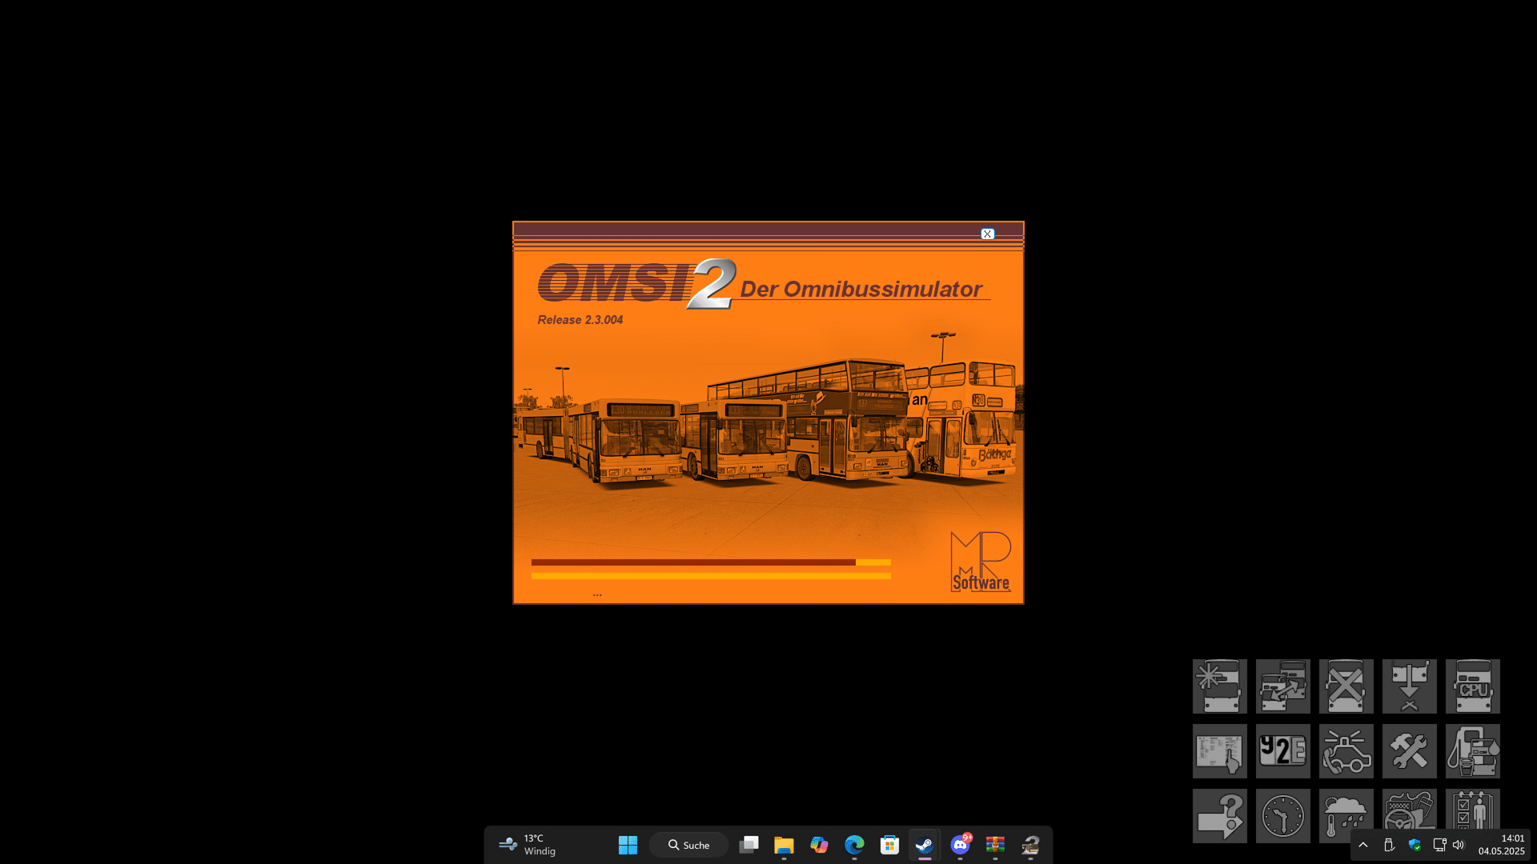Open the timetable sheet icon with hand
Image resolution: width=1537 pixels, height=864 pixels.
coord(1219,751)
